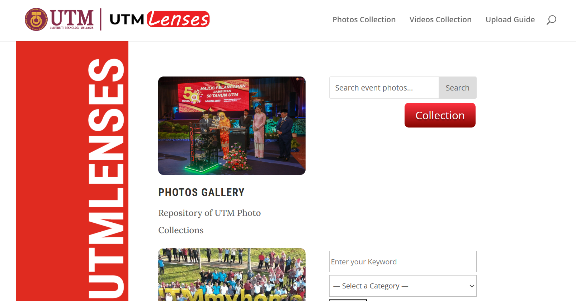Click the UTM Lenses red logo

pyautogui.click(x=160, y=19)
